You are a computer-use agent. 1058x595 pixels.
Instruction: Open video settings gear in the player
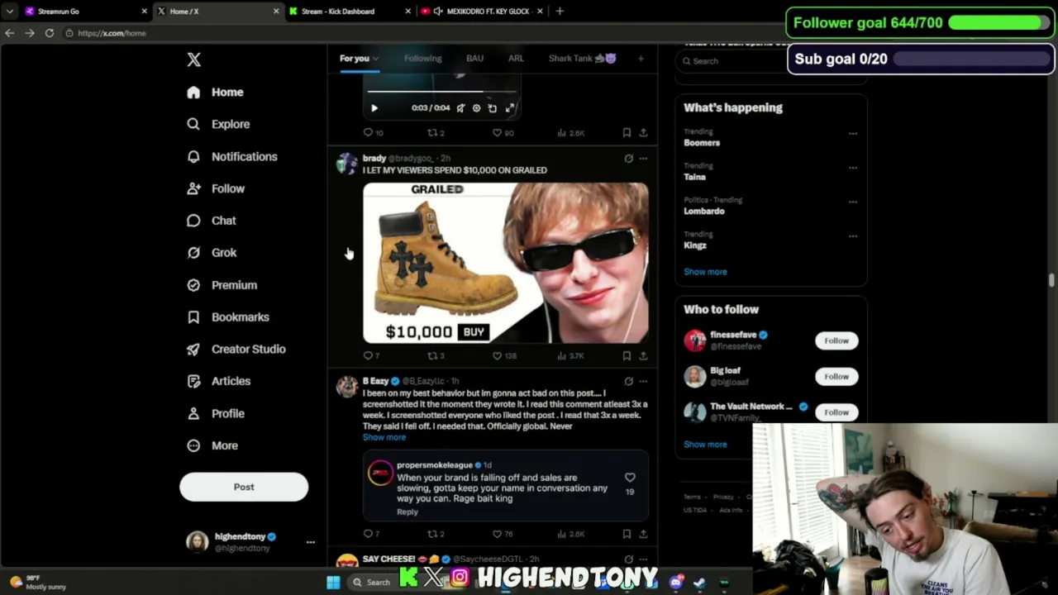click(476, 108)
